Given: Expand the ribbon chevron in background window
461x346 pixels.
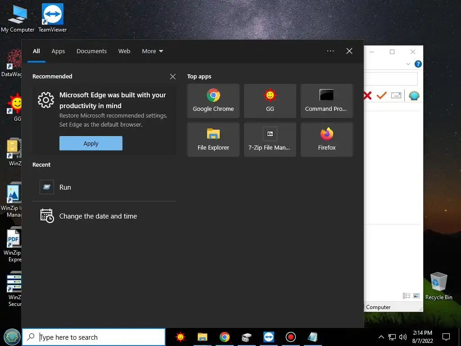Looking at the screenshot, I should click(408, 64).
